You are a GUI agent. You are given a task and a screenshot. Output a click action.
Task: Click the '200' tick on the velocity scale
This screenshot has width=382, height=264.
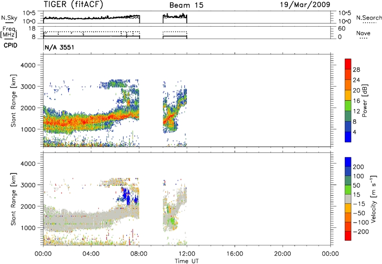(359, 167)
